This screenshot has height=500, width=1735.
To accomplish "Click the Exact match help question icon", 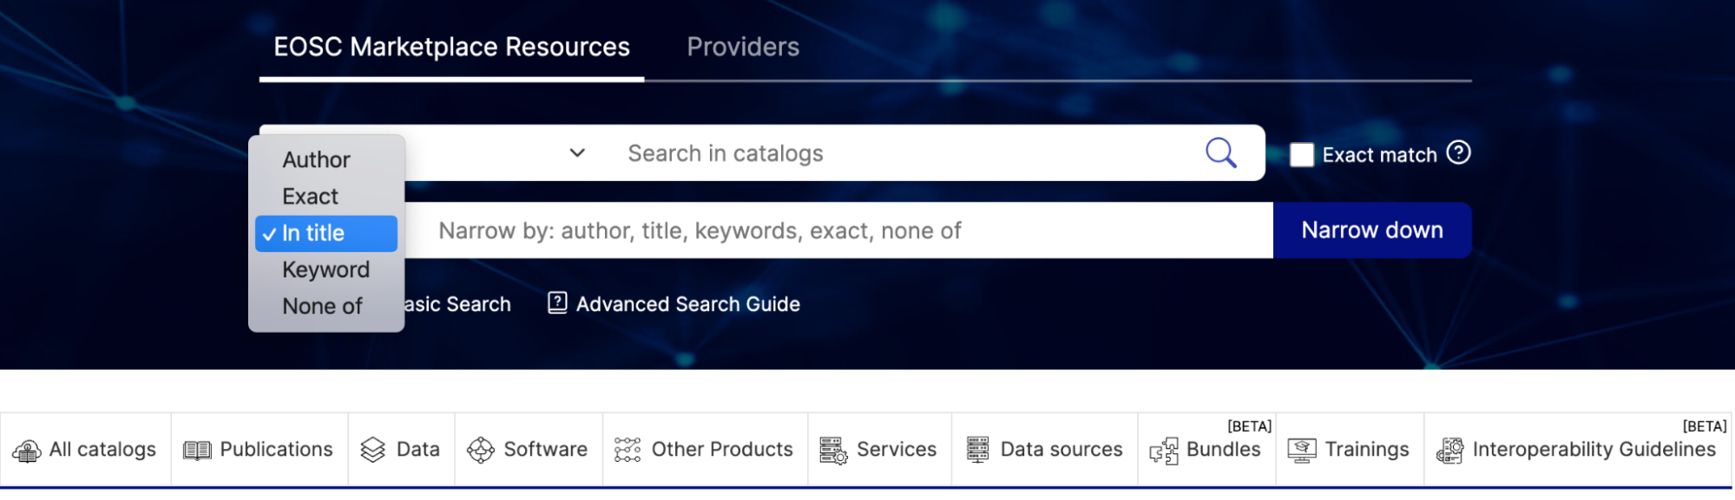I will pyautogui.click(x=1459, y=153).
